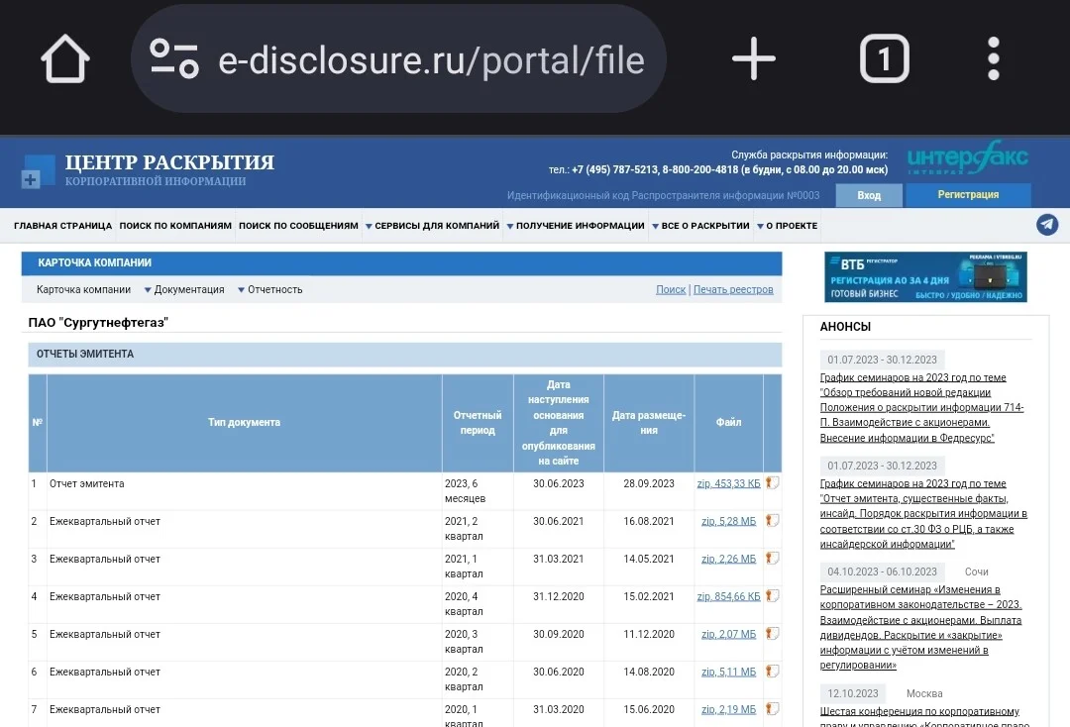Screen dimensions: 1070x727
Task: Click the signature icon for 2020, 4 квартал report
Action: (772, 596)
